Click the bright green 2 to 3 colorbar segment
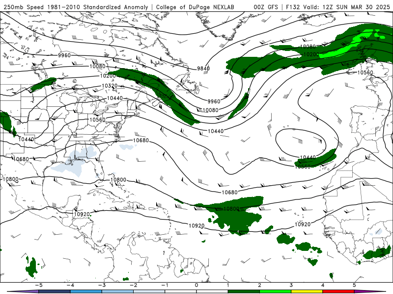 pos(275,292)
